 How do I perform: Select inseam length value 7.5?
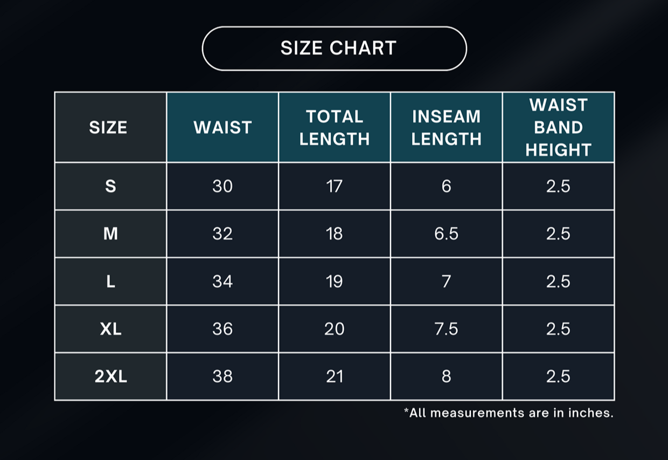click(446, 329)
